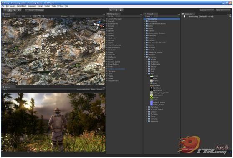
Task: Open the Window menu
Action: click(x=60, y=6)
